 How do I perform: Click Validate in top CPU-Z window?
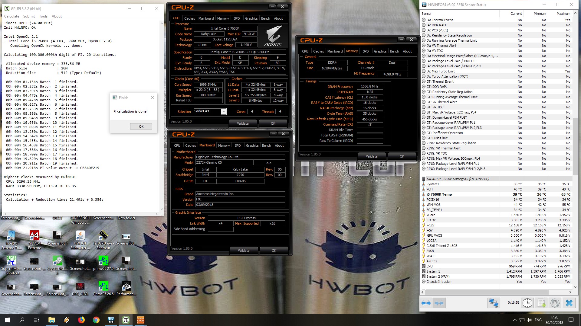(x=243, y=123)
